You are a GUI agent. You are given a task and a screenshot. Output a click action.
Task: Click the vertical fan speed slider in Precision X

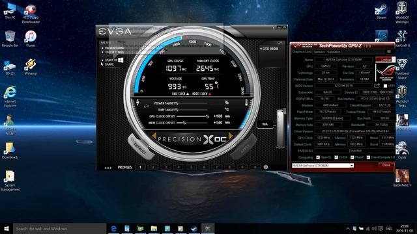tap(280, 129)
